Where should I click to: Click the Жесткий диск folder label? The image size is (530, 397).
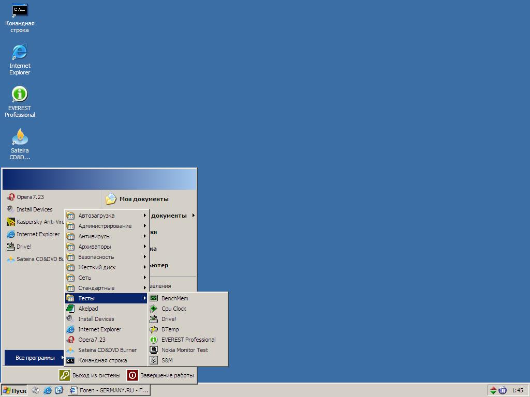[97, 267]
